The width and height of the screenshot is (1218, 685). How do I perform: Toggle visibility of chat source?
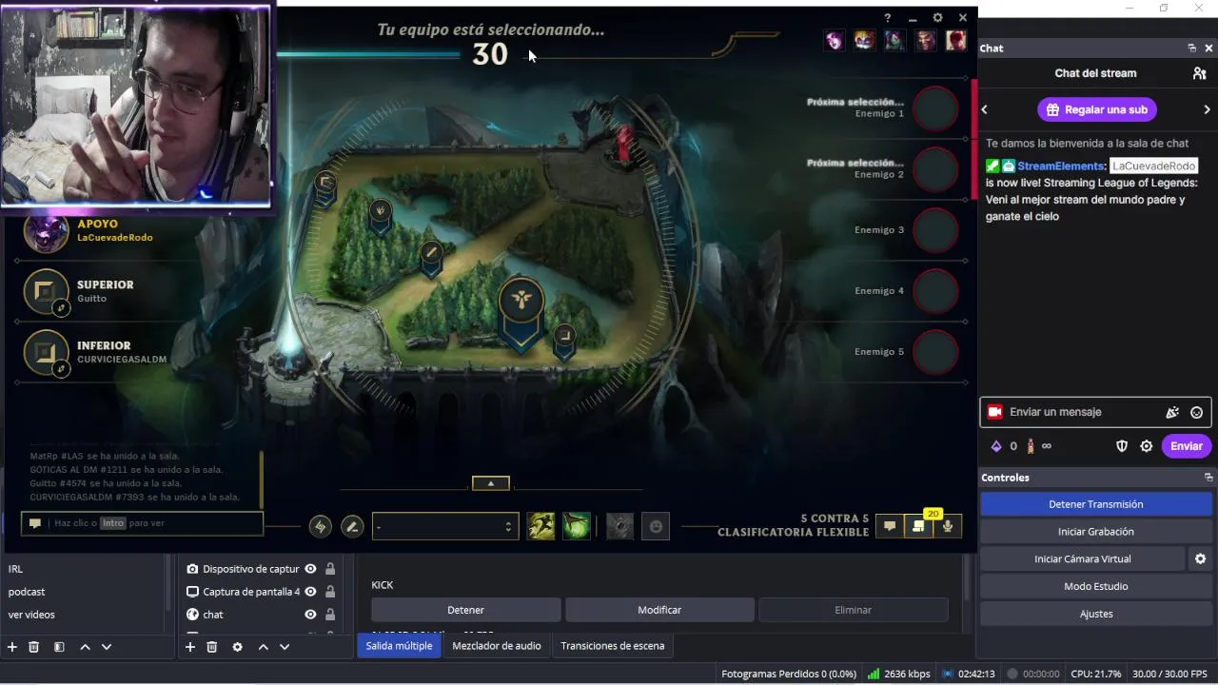(x=310, y=615)
